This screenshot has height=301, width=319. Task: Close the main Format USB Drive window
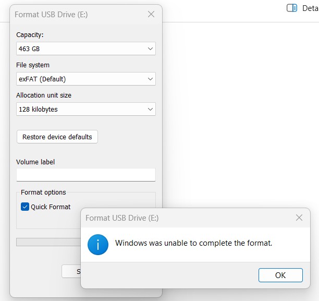point(151,15)
